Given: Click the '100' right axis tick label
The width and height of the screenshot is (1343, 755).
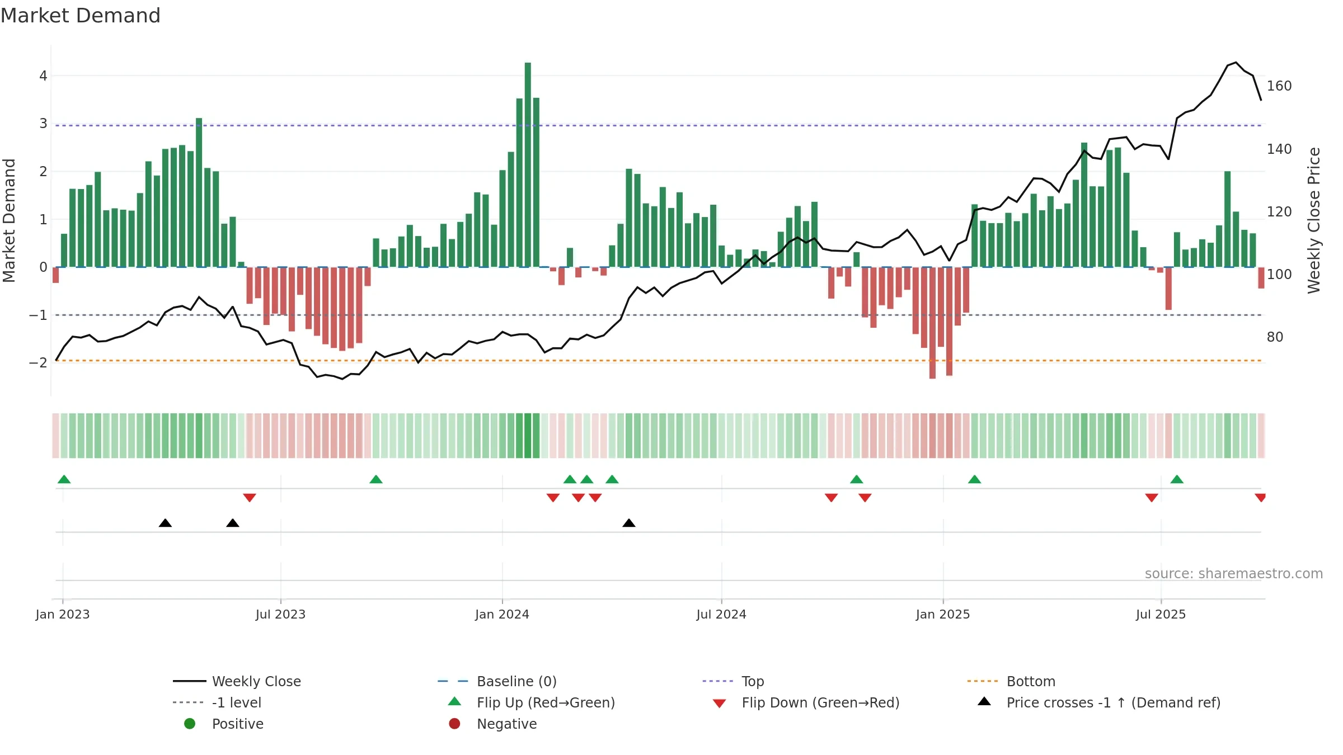Looking at the screenshot, I should pos(1279,274).
